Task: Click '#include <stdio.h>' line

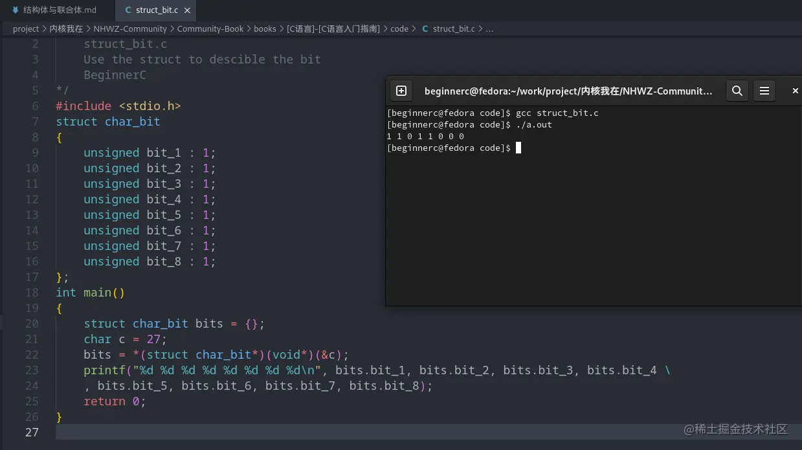Action: pos(118,106)
